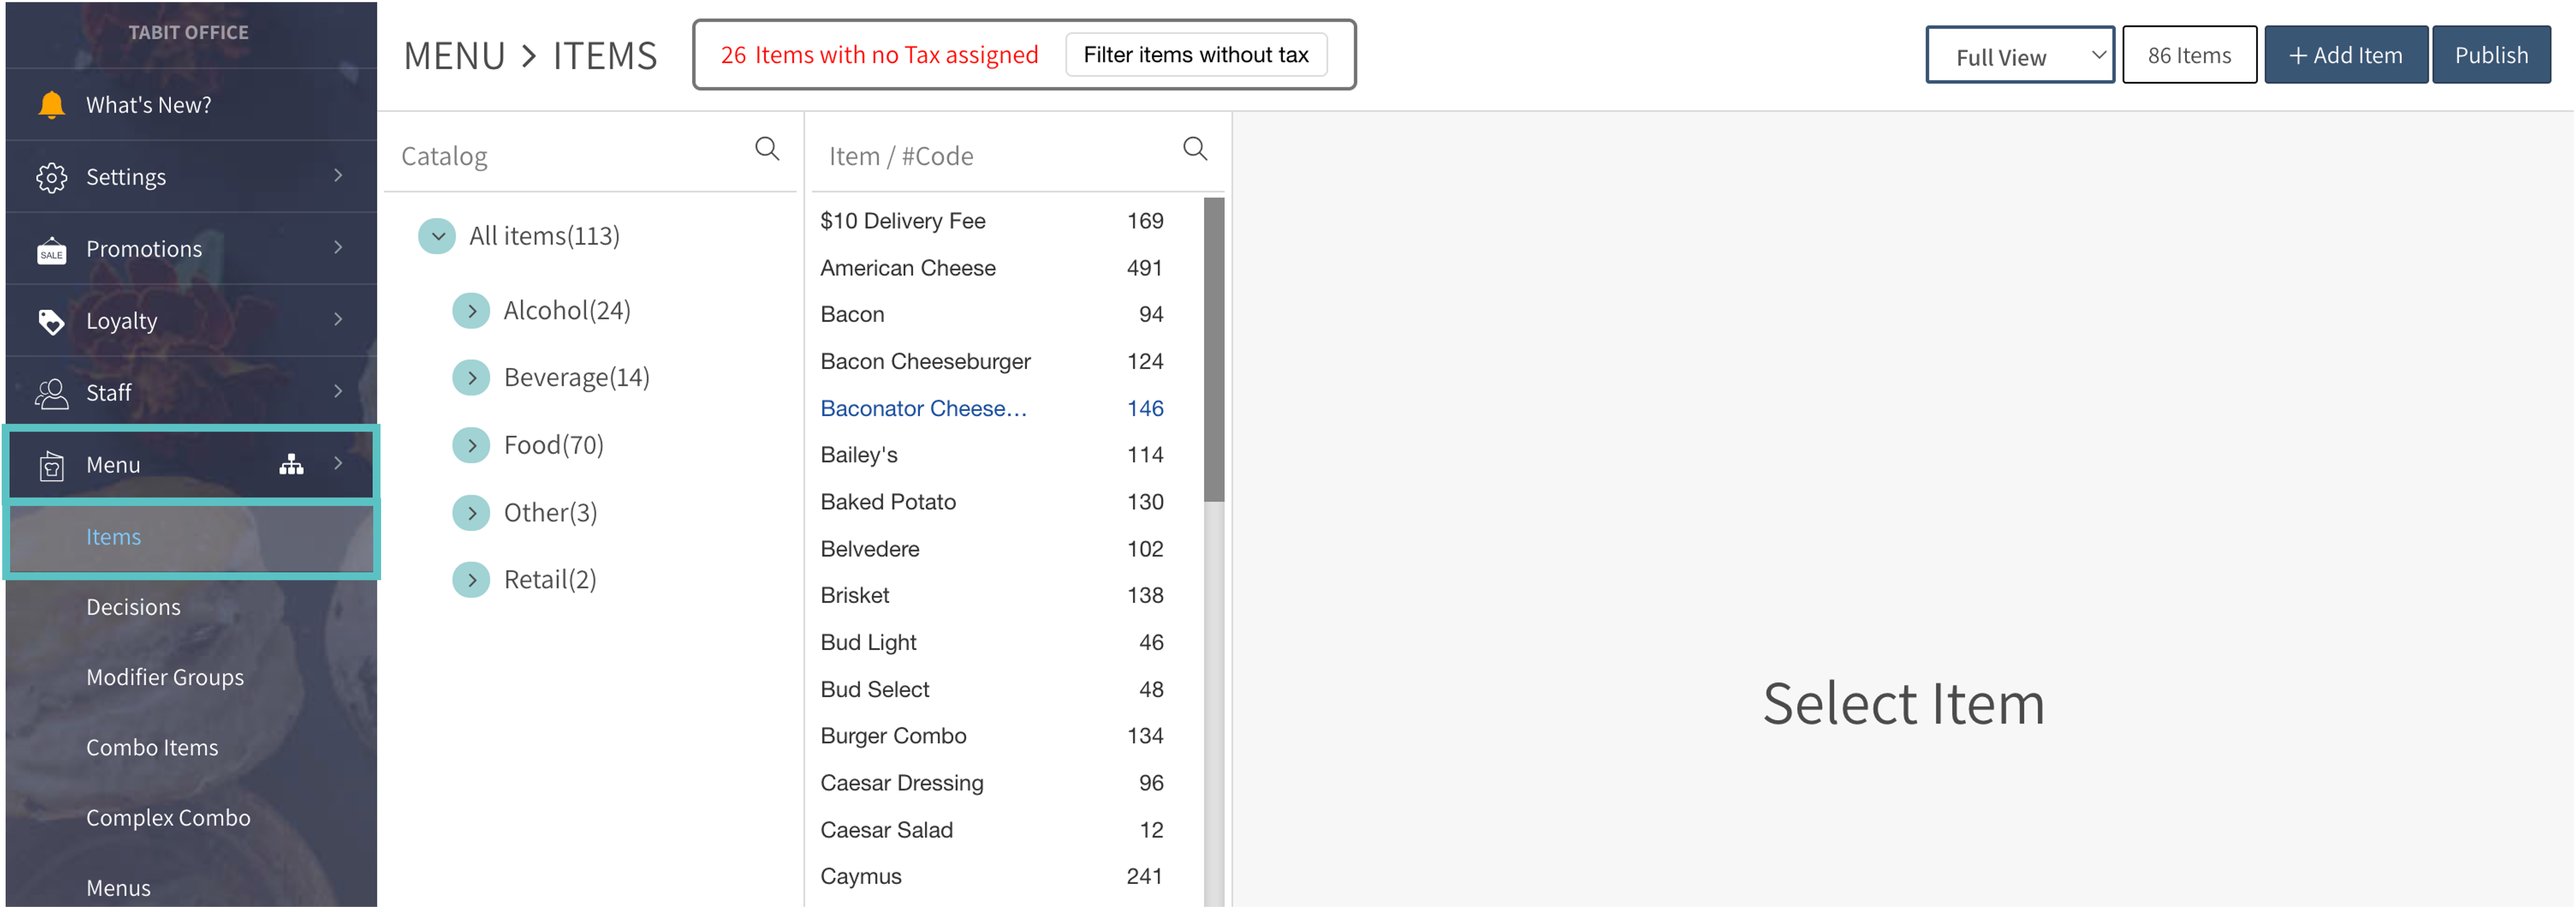Click the Menu hierarchy tree icon

(291, 464)
